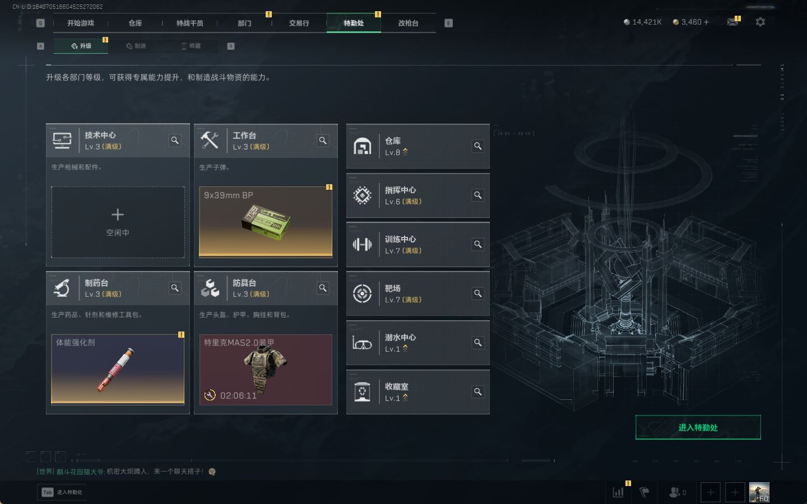Image resolution: width=807 pixels, height=504 pixels.
Task: Open the mail envelope icon
Action: pyautogui.click(x=732, y=22)
